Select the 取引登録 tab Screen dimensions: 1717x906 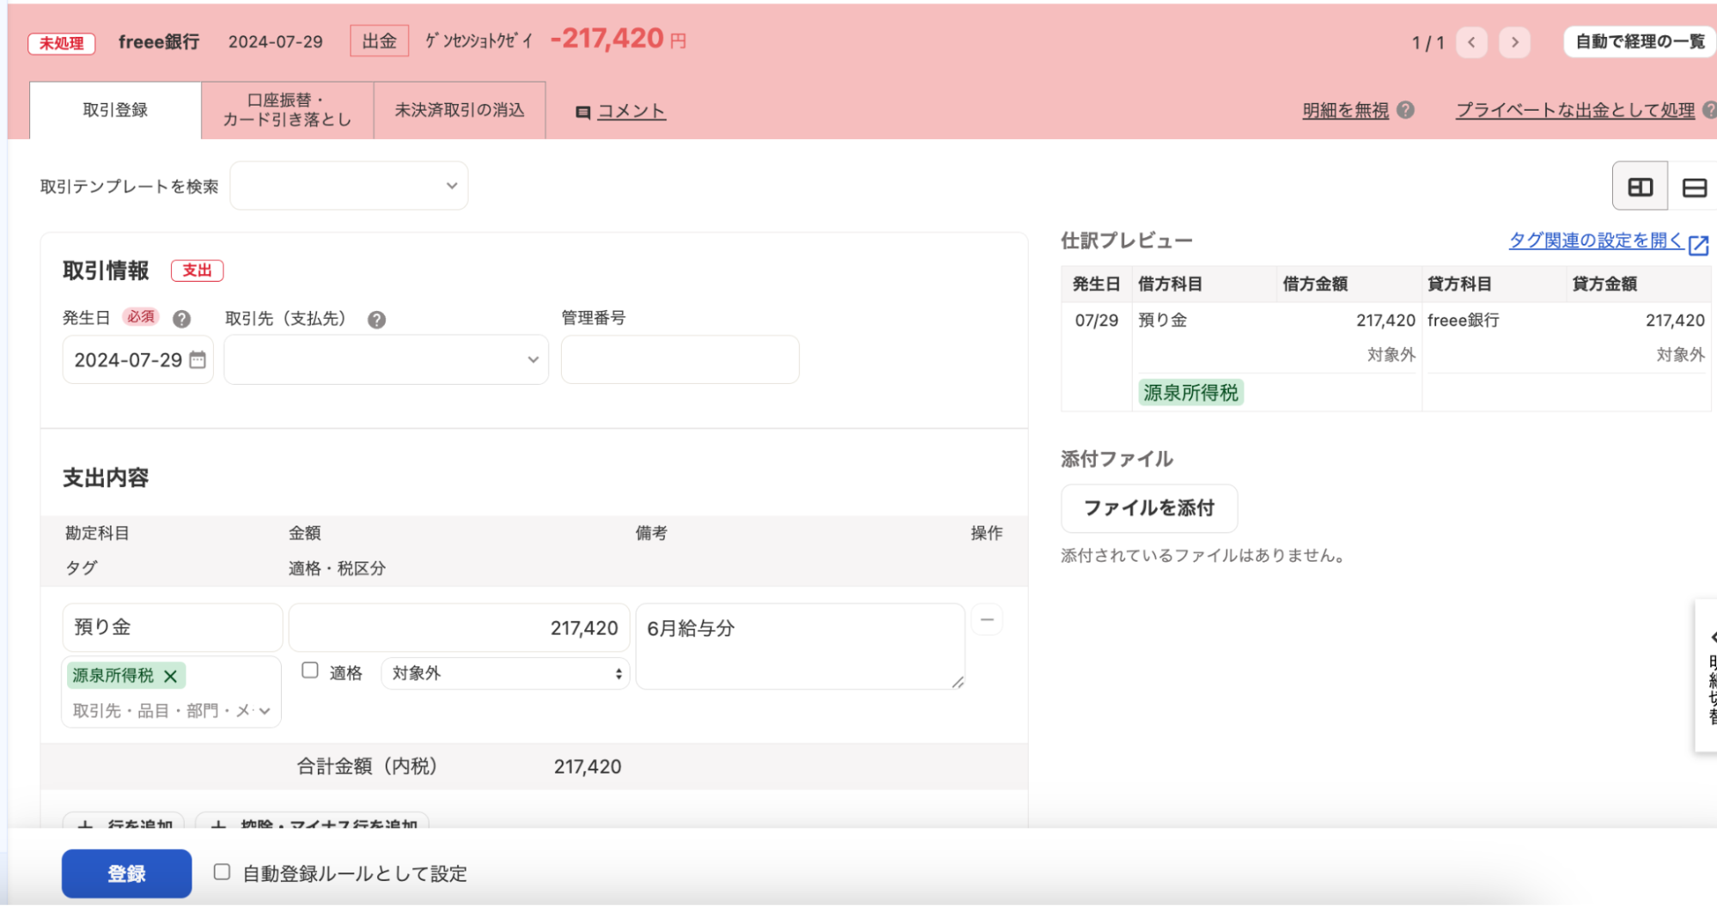[116, 110]
